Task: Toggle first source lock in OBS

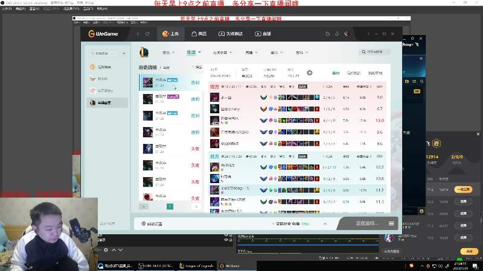Action: point(231,235)
